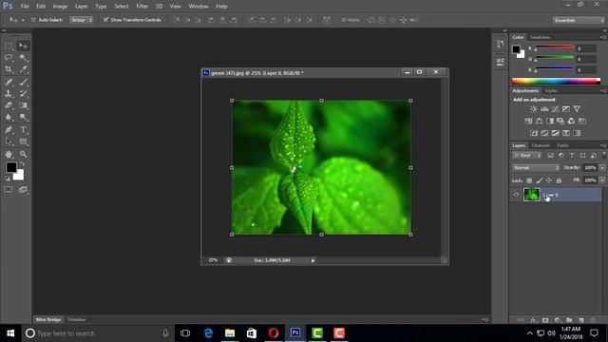608x342 pixels.
Task: Select the Hand tool
Action: coord(9,154)
